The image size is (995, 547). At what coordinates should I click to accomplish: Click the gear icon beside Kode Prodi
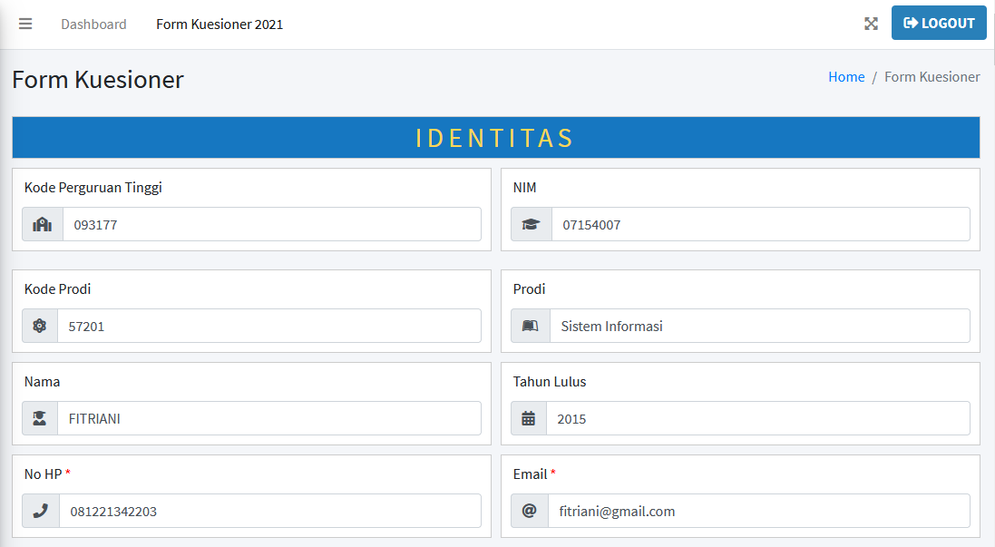click(x=40, y=327)
